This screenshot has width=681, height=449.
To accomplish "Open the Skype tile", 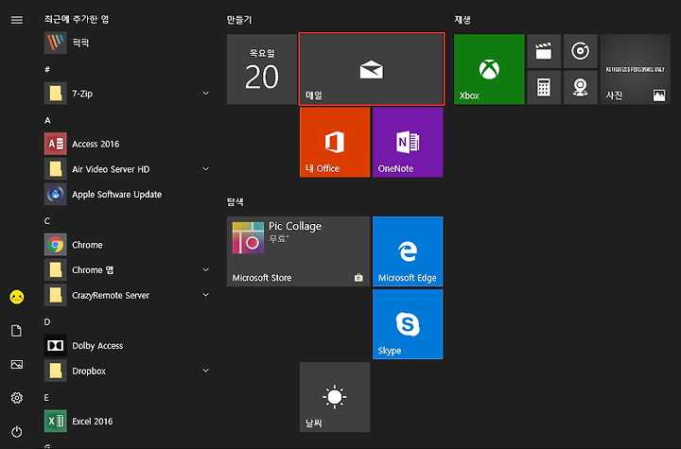I will pos(408,324).
